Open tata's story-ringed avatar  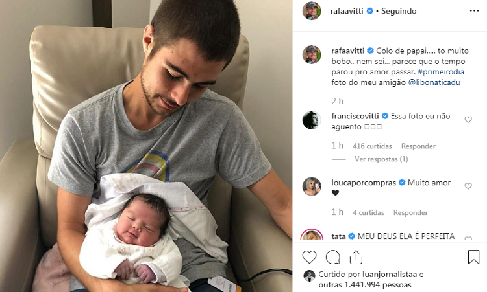point(312,235)
